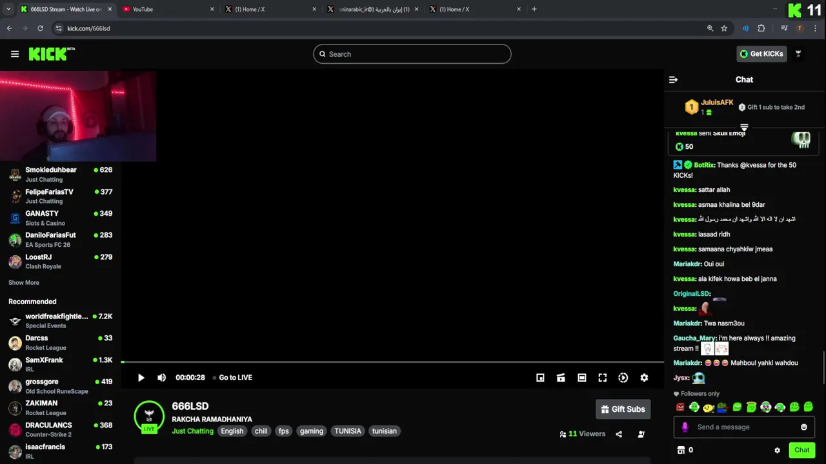Mute the stream volume

pyautogui.click(x=162, y=378)
